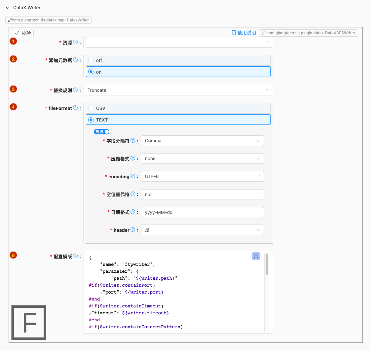This screenshot has height=351, width=371.
Task: Click the "port": ${writer.port} line
Action: tap(132, 292)
